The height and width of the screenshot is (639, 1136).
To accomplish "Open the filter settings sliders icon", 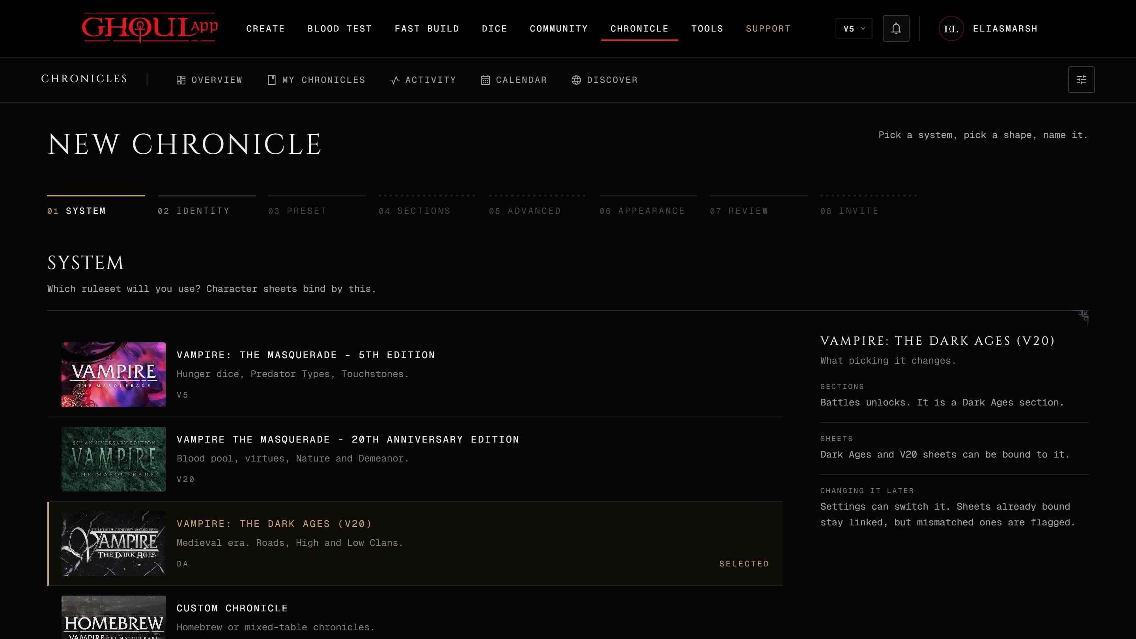I will point(1081,80).
